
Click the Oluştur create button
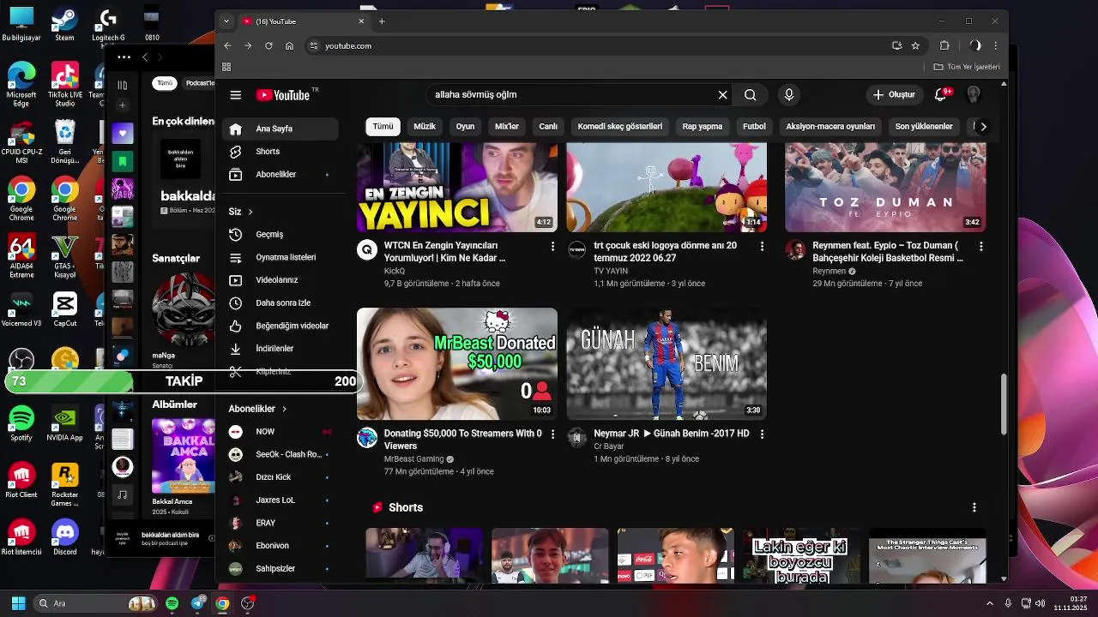point(894,94)
